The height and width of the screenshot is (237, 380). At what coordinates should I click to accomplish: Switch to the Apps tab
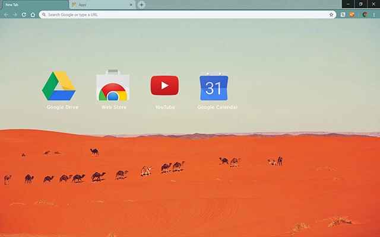102,5
